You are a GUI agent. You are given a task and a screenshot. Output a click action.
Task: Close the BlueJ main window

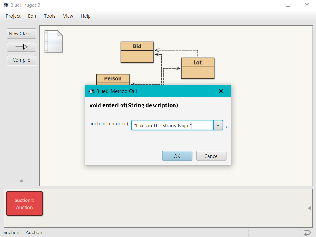307,5
